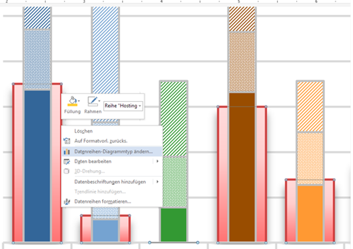Click the icon beside Datenreihen formatieren

click(x=68, y=201)
